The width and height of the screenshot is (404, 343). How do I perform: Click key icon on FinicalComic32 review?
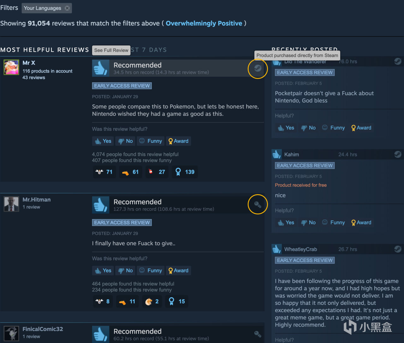(258, 334)
